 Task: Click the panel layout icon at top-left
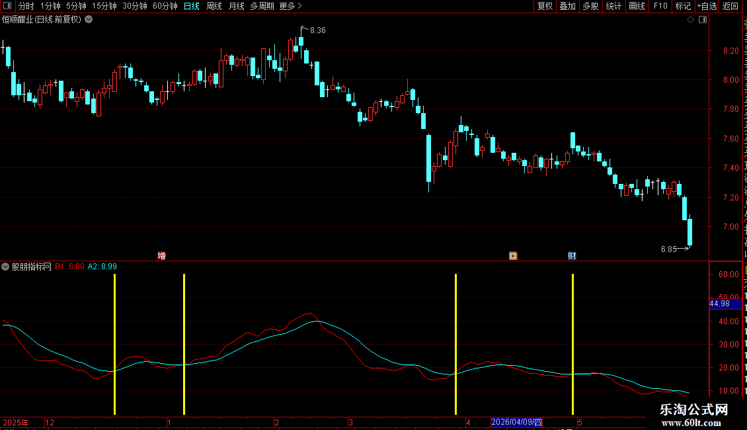coord(7,6)
